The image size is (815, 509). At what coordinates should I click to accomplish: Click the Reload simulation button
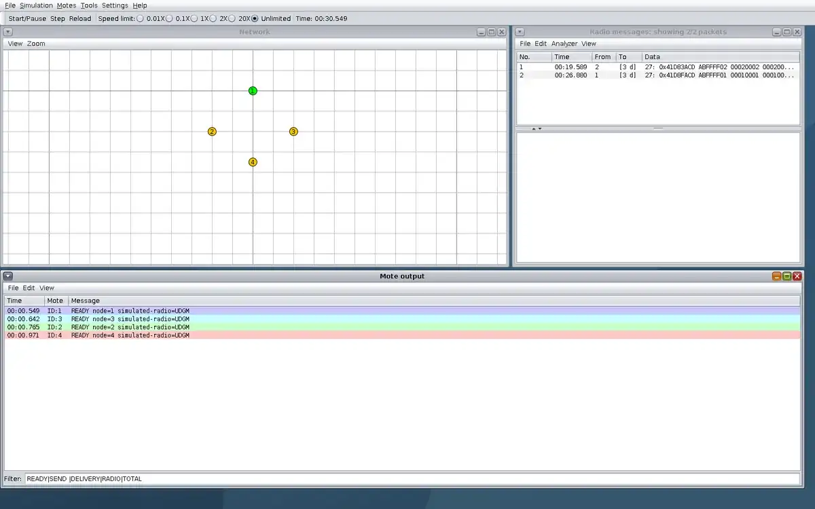(x=80, y=18)
